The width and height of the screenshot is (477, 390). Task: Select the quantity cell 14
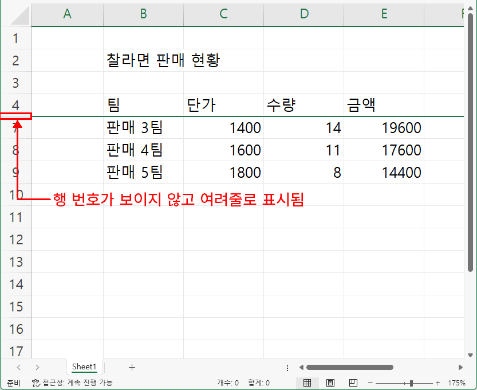pos(304,128)
